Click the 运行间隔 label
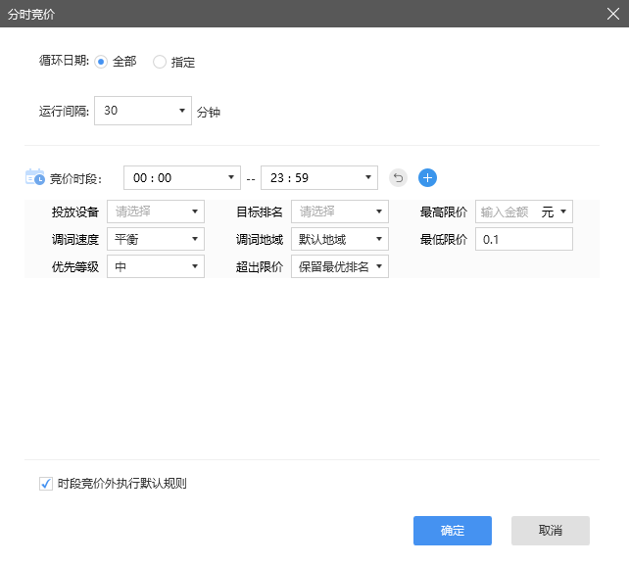This screenshot has width=629, height=565. 64,111
